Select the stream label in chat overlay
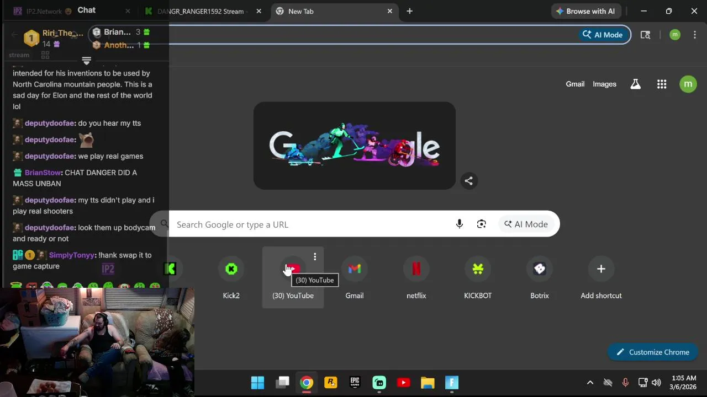The height and width of the screenshot is (397, 707). tap(19, 55)
